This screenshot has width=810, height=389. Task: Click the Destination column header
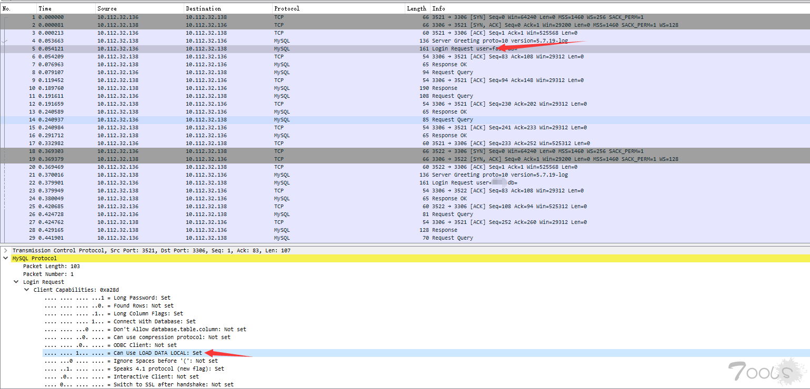(228, 8)
